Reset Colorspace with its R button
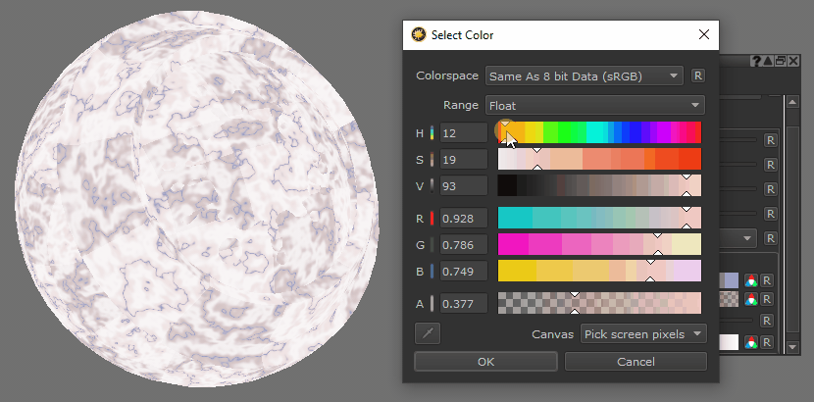The height and width of the screenshot is (402, 814). [698, 75]
